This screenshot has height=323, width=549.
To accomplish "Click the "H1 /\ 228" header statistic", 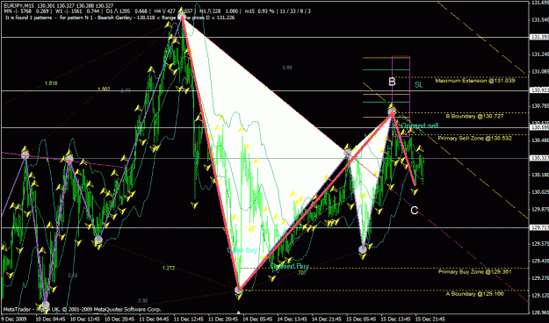I will coord(210,11).
